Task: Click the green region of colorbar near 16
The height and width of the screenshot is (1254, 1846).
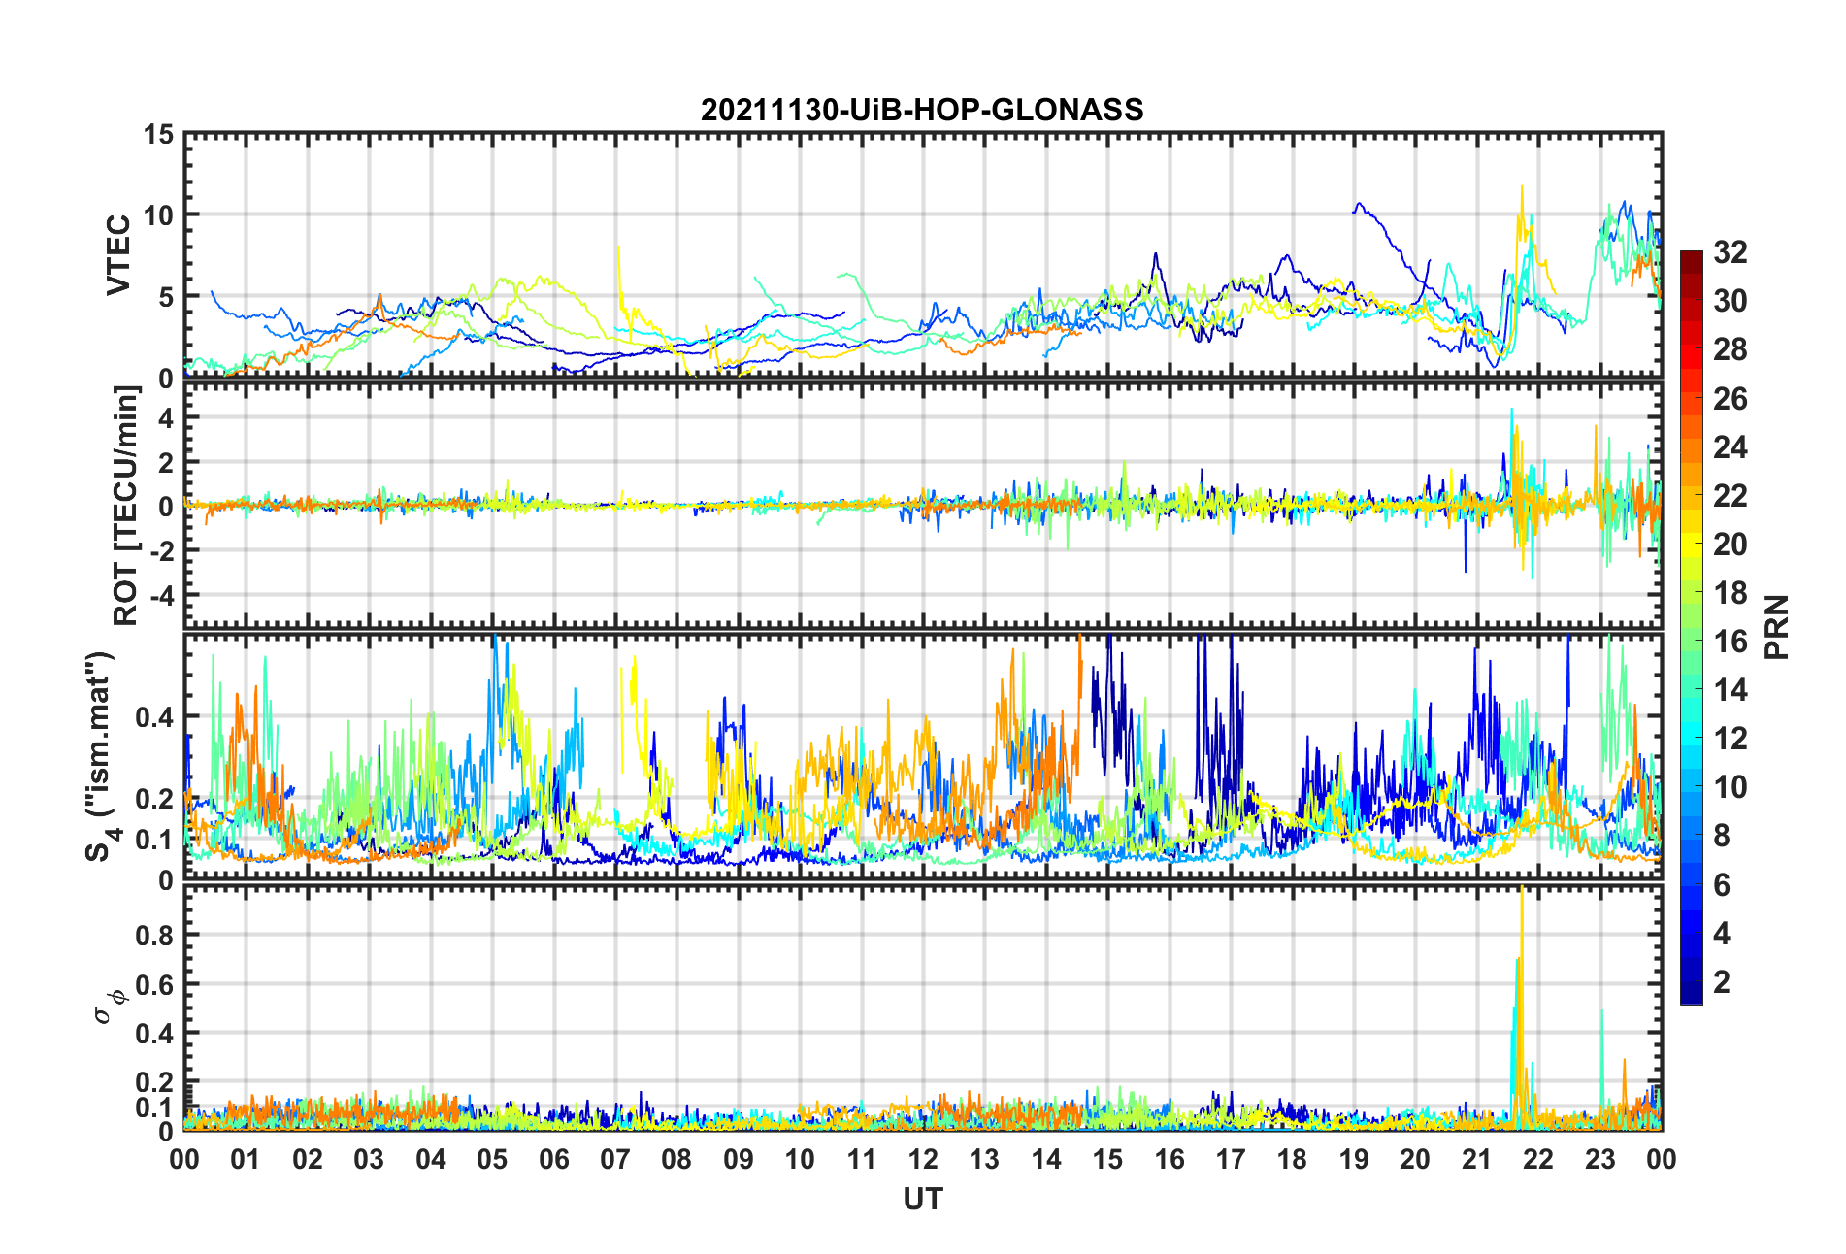Action: (1692, 641)
